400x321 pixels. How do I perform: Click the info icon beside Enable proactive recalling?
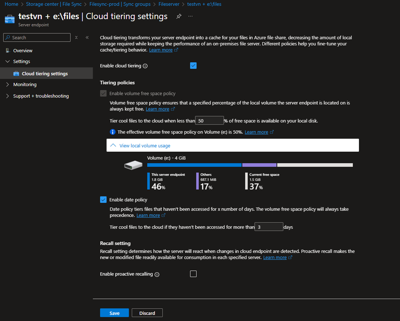tap(157, 274)
